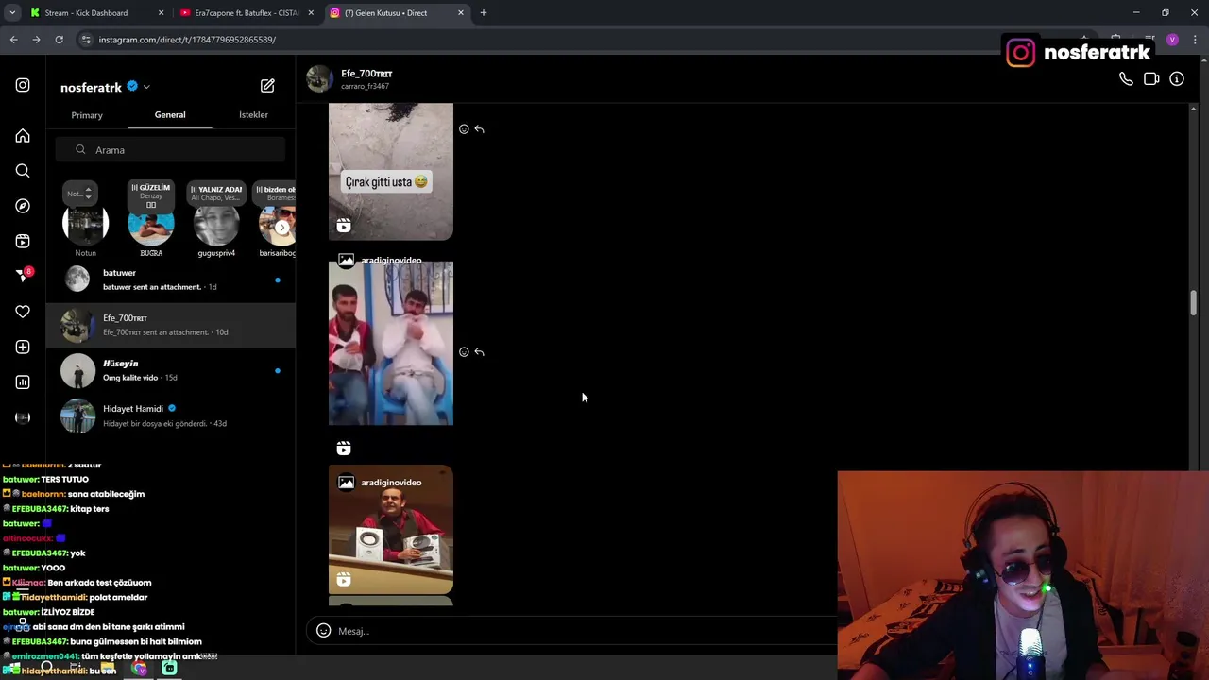View the gugusprív4 note avatar
1209x680 pixels.
216,227
